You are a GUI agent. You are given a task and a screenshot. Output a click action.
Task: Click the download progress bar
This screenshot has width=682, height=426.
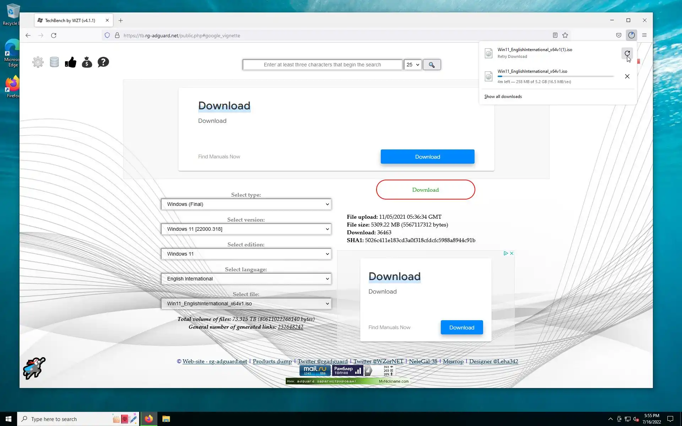556,76
